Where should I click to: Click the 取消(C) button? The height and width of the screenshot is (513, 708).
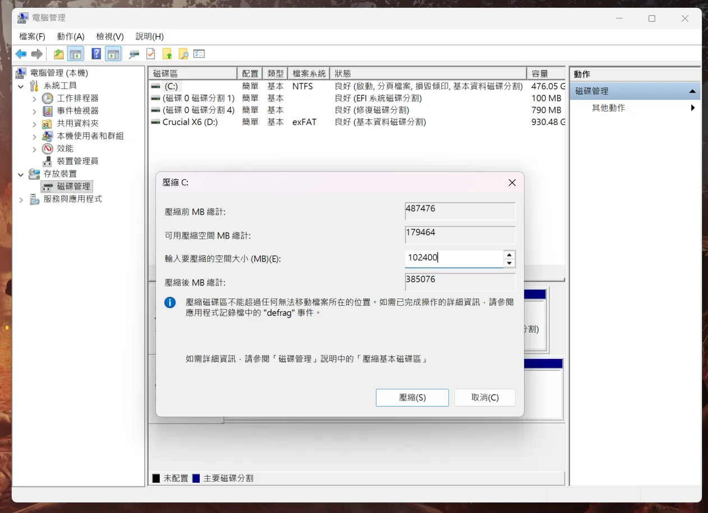coord(484,398)
